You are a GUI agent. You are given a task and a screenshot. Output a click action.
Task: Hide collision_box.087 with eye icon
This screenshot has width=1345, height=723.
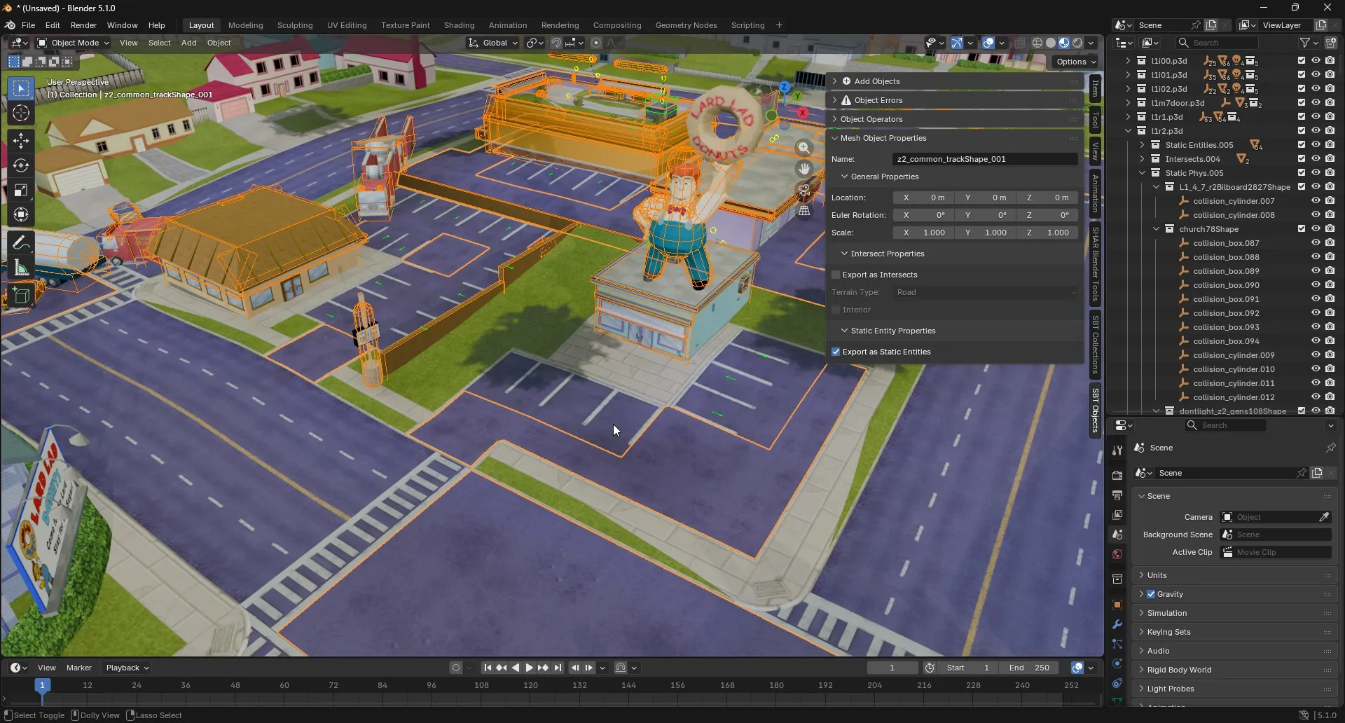(1316, 243)
